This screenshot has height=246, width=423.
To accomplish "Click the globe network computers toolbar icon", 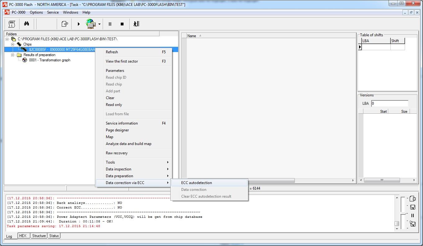I will coord(91,24).
